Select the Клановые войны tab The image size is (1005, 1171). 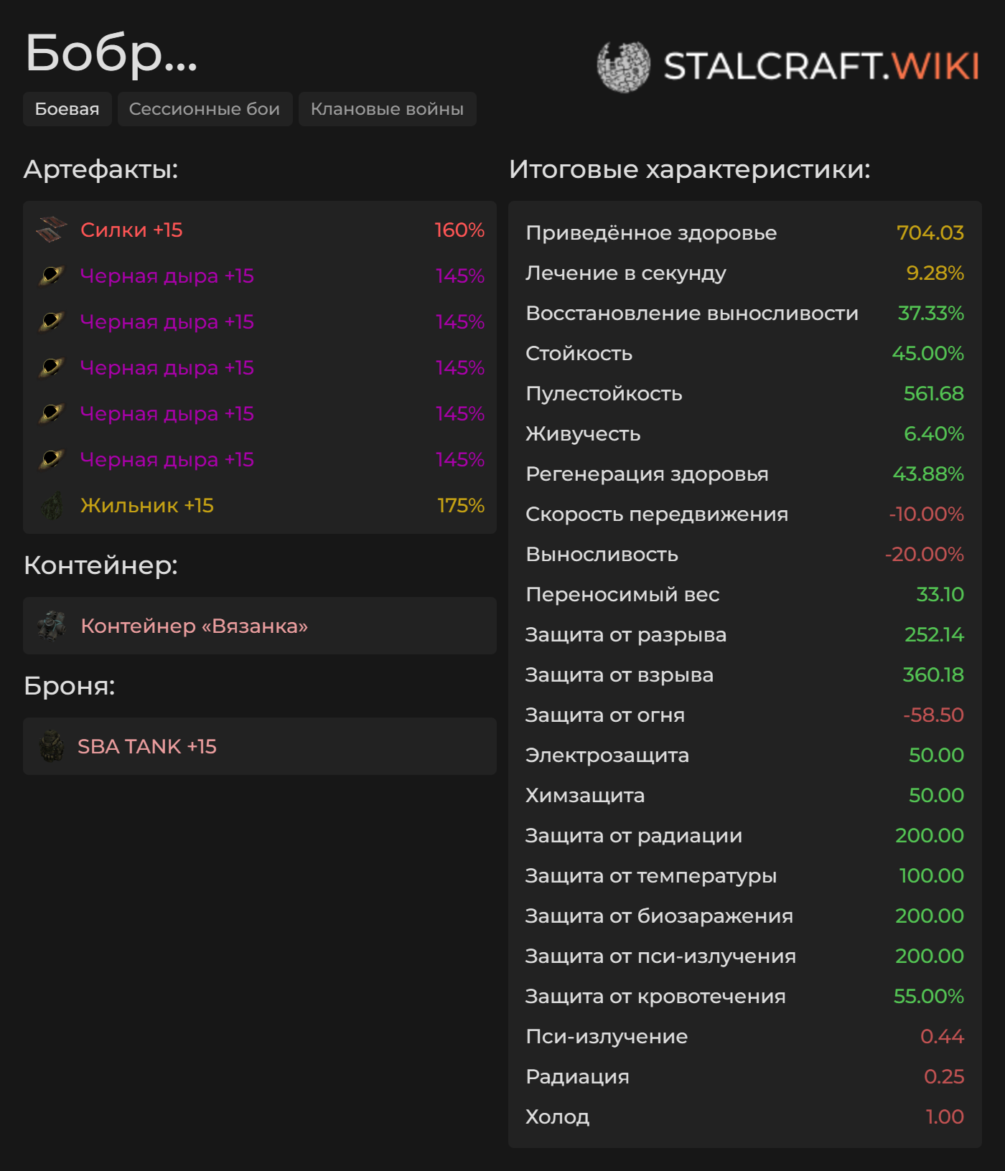point(387,109)
